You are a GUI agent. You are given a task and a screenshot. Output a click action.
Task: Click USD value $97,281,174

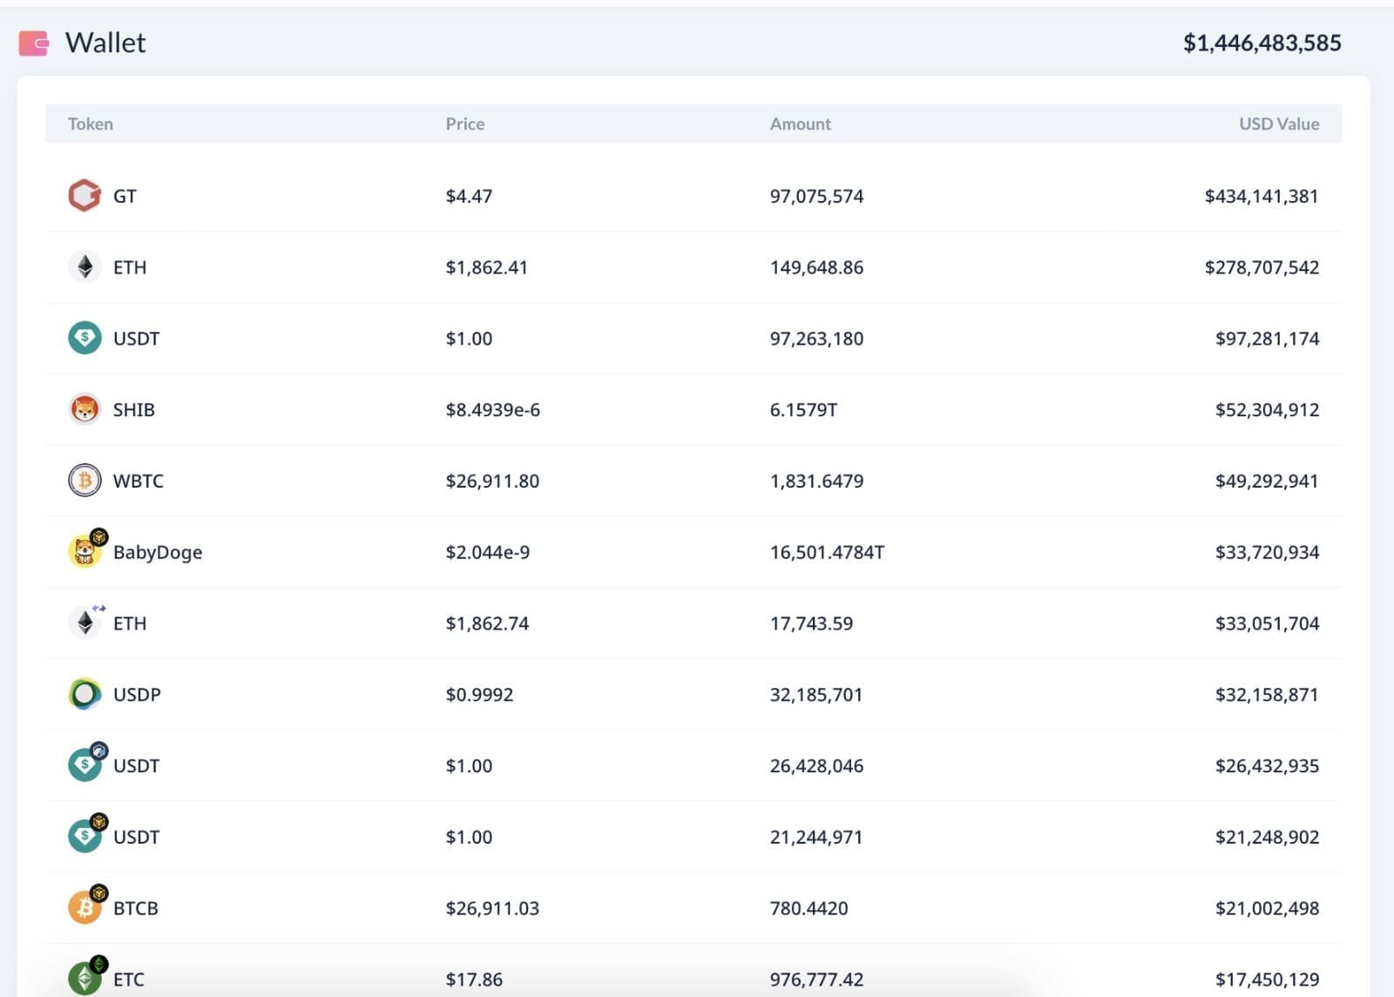[x=1267, y=339]
